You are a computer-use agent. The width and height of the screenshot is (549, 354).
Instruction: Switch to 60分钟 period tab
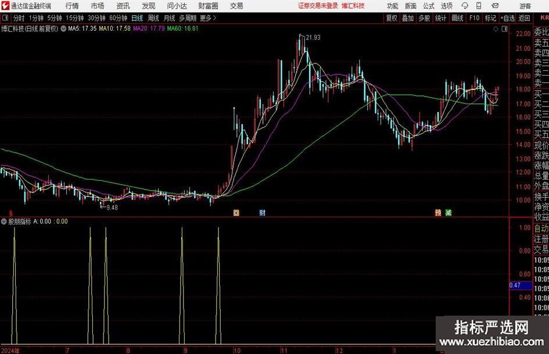click(x=118, y=18)
